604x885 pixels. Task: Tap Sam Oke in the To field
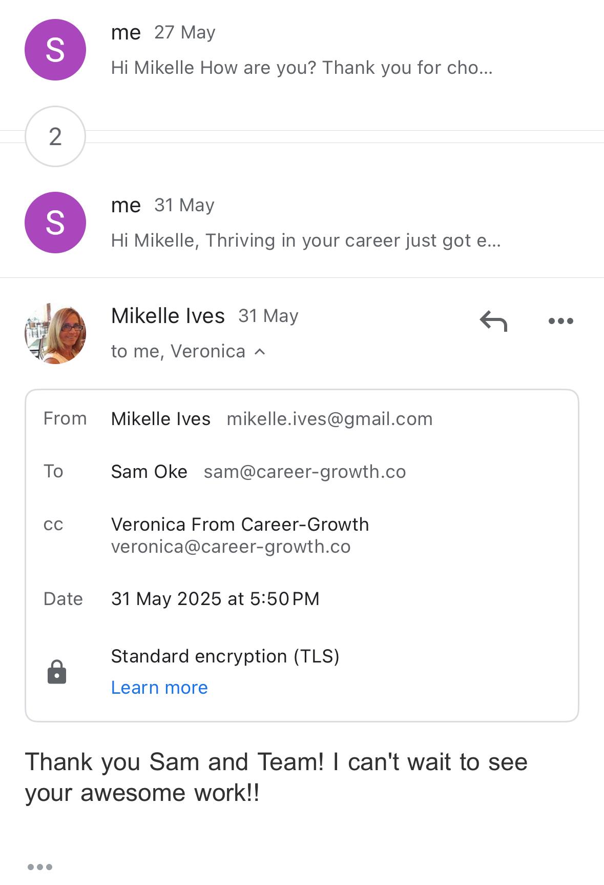pos(149,472)
